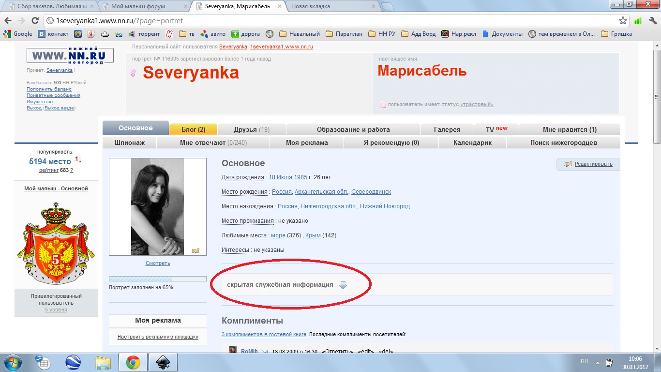Open the 'тв' bookmark folder
661x372 pixels.
click(x=187, y=34)
